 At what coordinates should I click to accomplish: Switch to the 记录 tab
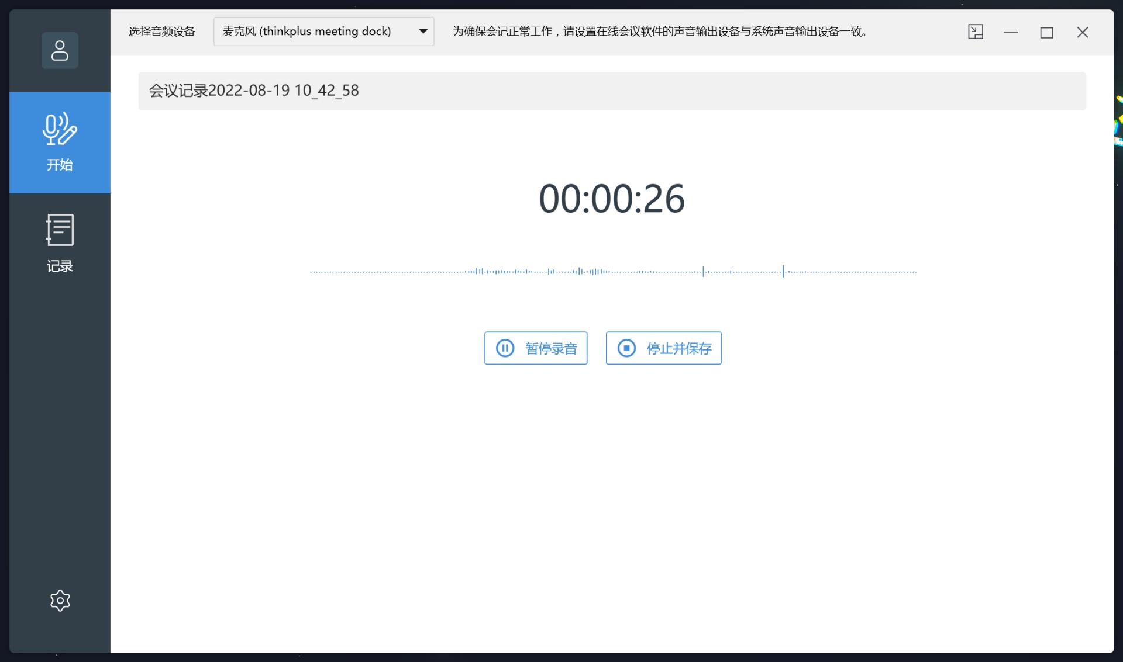tap(59, 243)
